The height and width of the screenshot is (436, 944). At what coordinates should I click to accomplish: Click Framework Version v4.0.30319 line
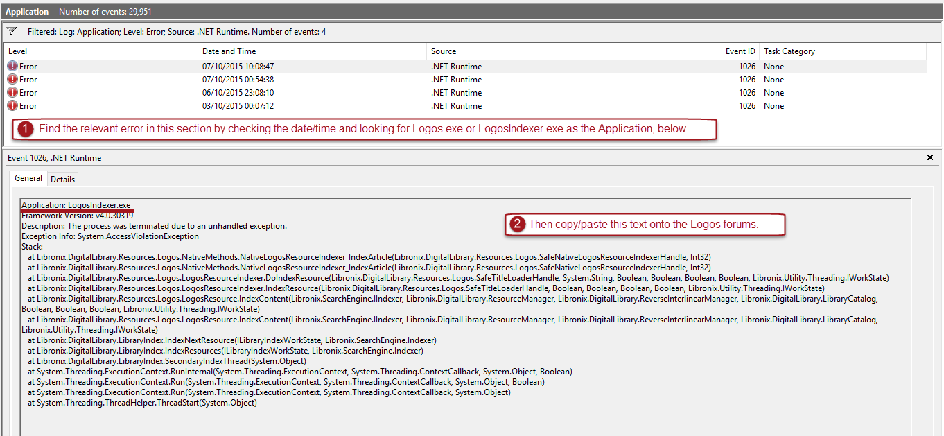point(78,216)
